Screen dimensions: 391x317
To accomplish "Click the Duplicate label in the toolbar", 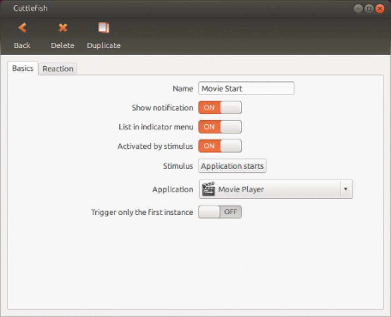I will coord(104,45).
